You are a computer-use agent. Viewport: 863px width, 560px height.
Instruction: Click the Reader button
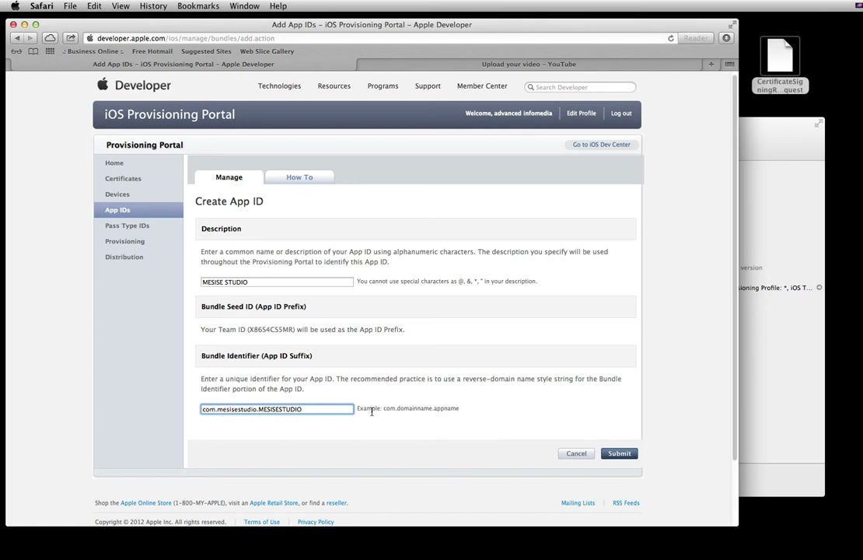(696, 38)
